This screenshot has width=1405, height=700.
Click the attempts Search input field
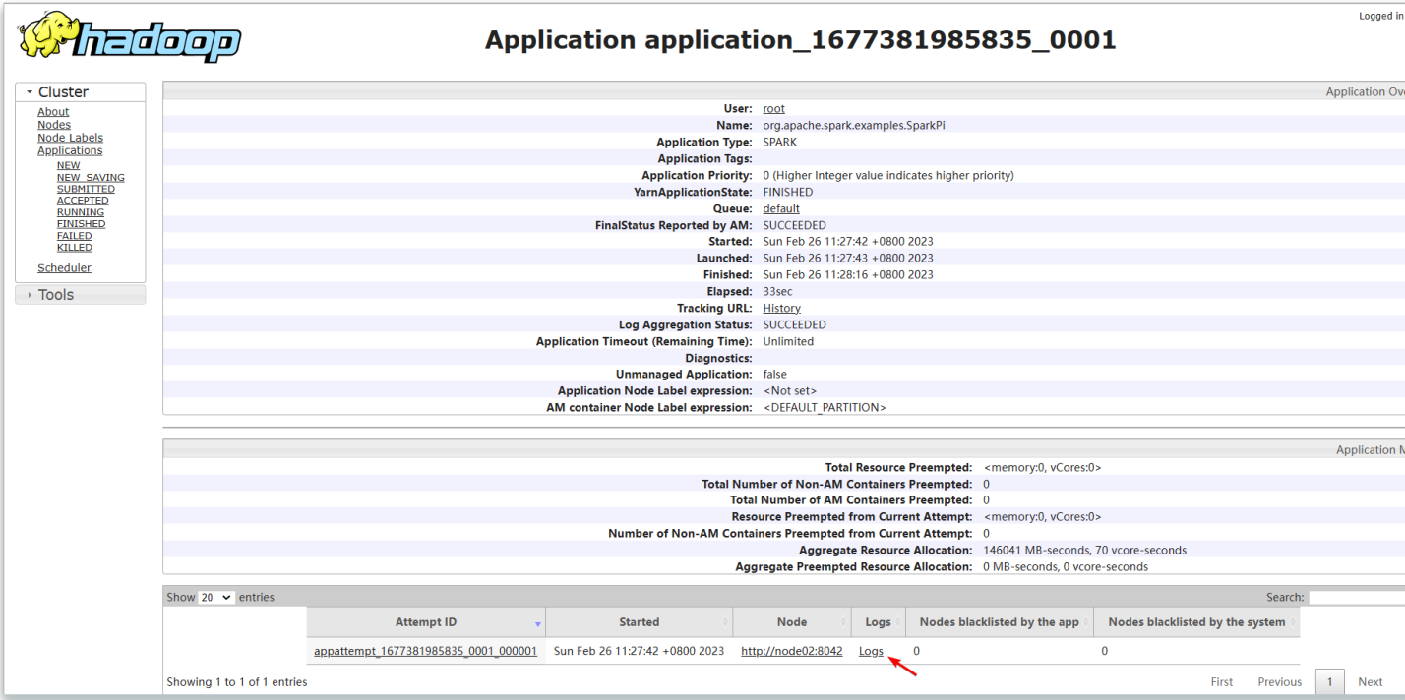[1357, 598]
